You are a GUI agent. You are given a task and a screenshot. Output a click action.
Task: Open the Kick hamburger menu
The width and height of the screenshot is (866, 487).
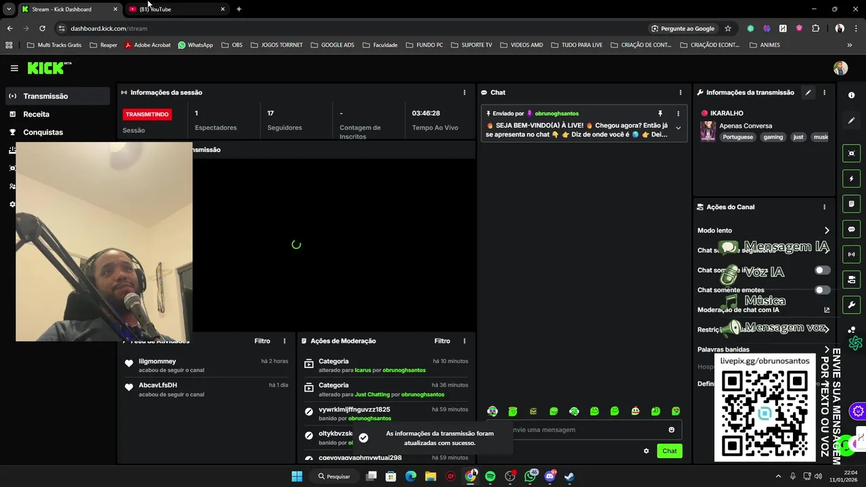coord(14,68)
